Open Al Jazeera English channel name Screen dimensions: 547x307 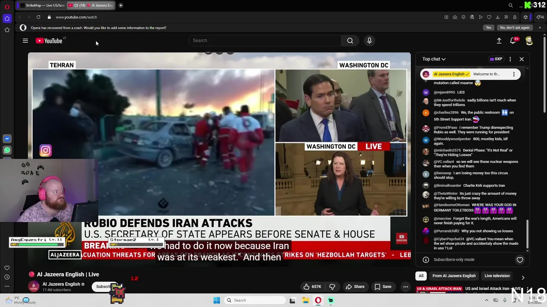coord(61,284)
